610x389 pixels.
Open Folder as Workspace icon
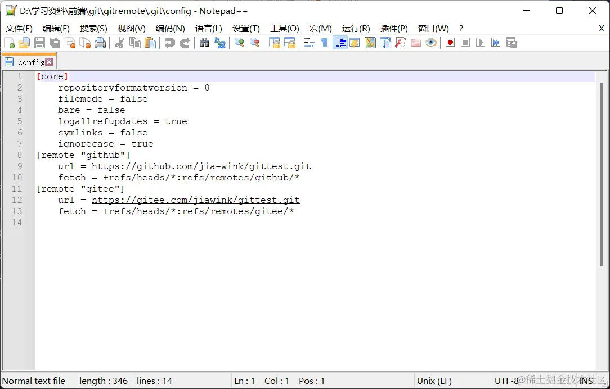tap(416, 43)
